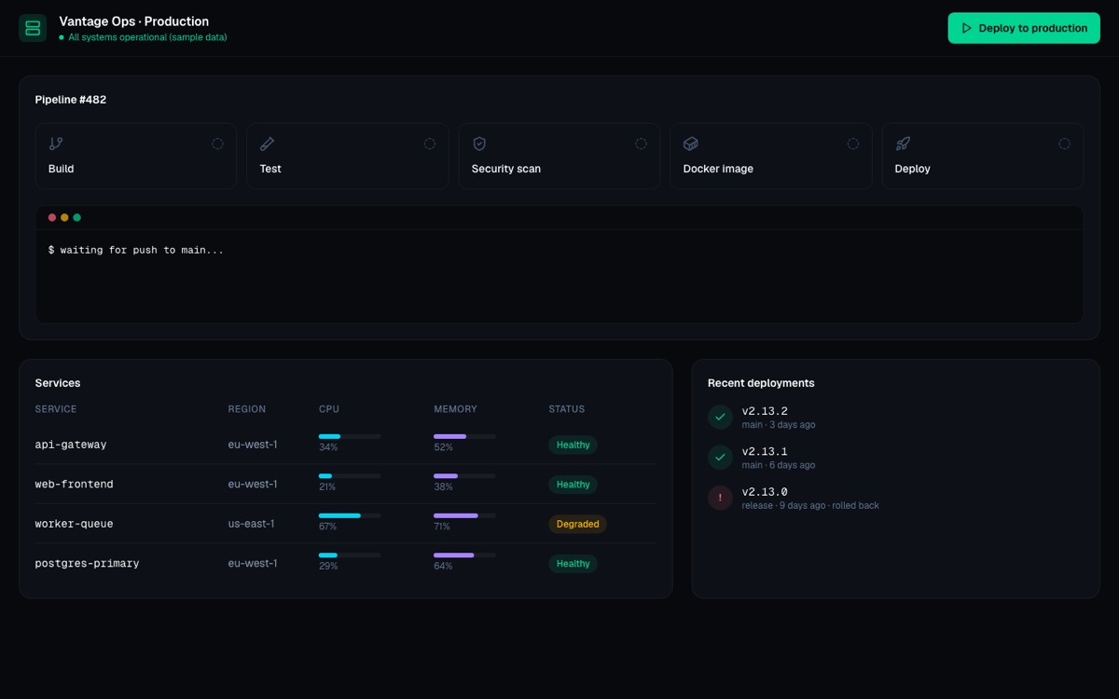This screenshot has height=699, width=1119.
Task: Click the MEMORY column header
Action: coord(455,409)
